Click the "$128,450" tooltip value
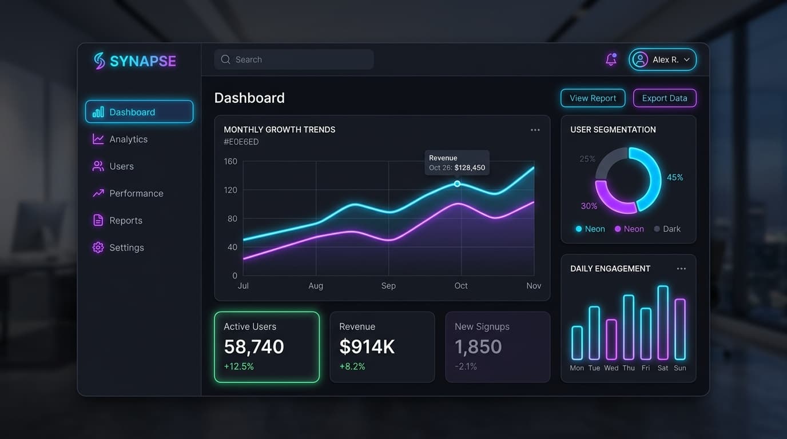This screenshot has width=787, height=439. coord(470,167)
